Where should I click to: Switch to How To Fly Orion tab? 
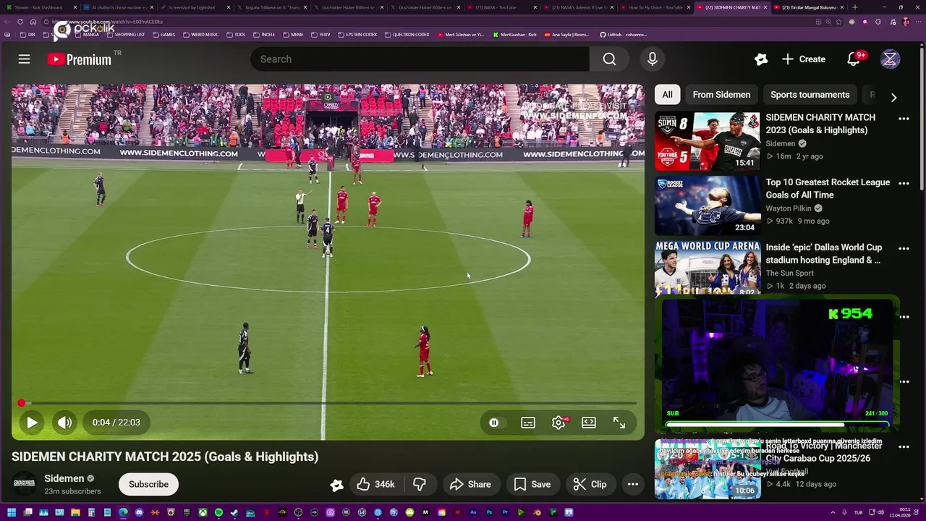[655, 7]
